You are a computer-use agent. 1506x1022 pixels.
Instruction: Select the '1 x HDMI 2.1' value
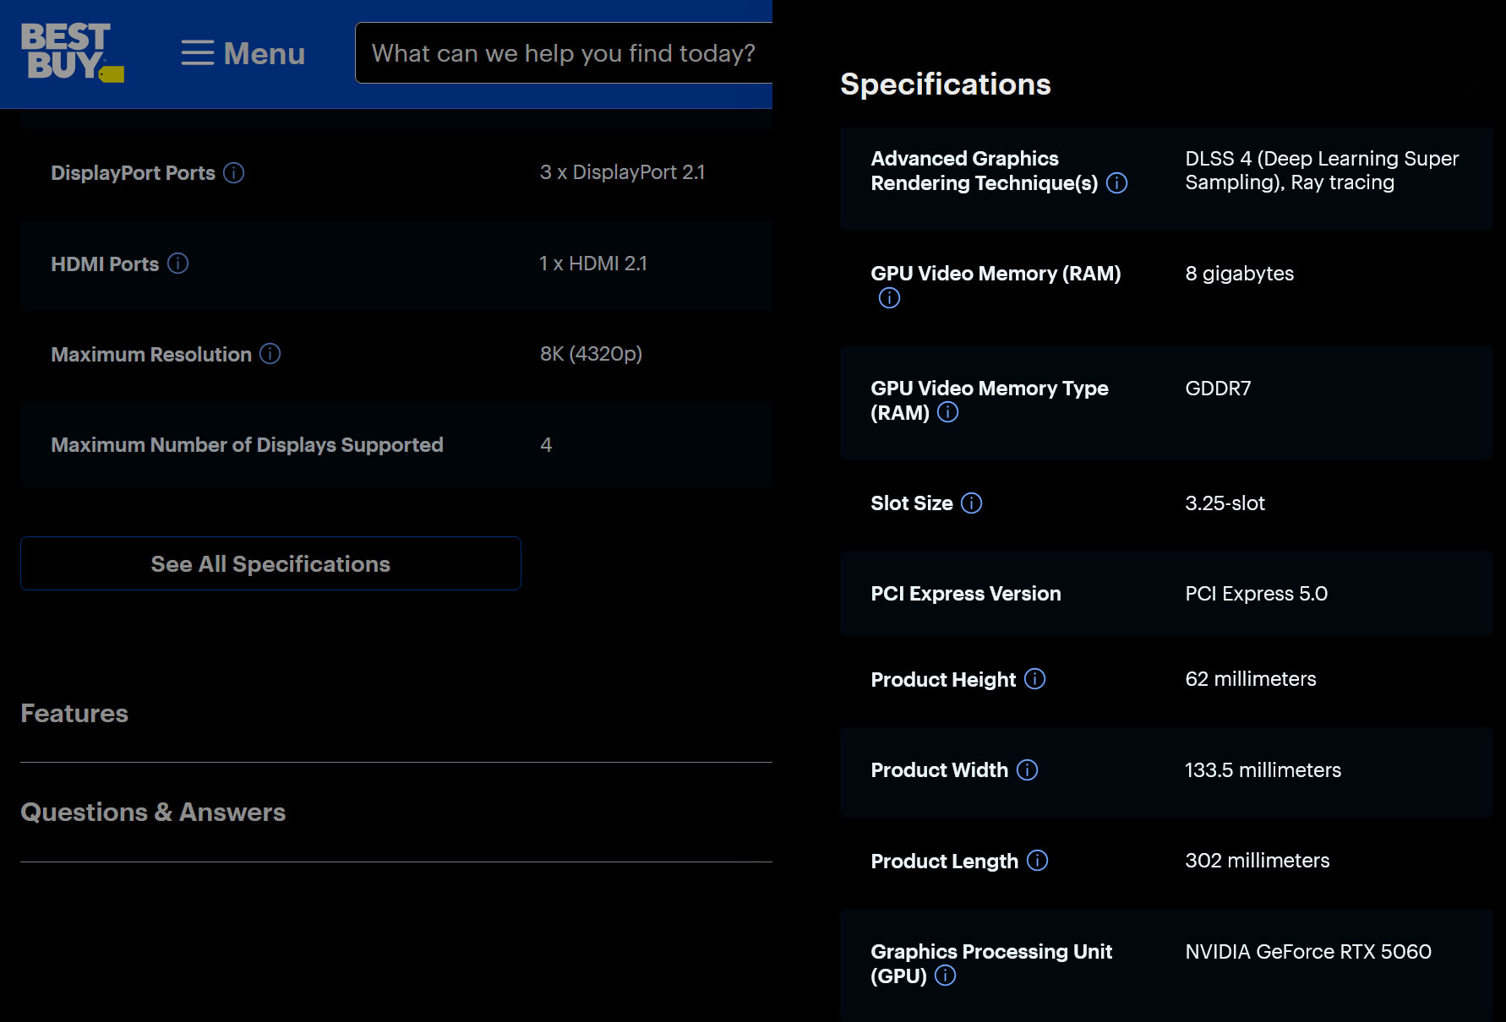point(593,264)
